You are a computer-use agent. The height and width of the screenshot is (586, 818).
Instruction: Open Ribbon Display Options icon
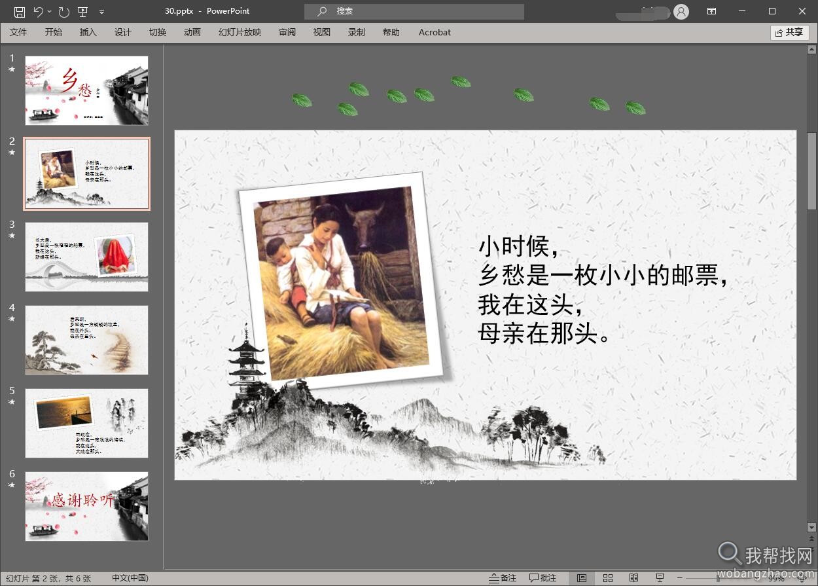[711, 11]
